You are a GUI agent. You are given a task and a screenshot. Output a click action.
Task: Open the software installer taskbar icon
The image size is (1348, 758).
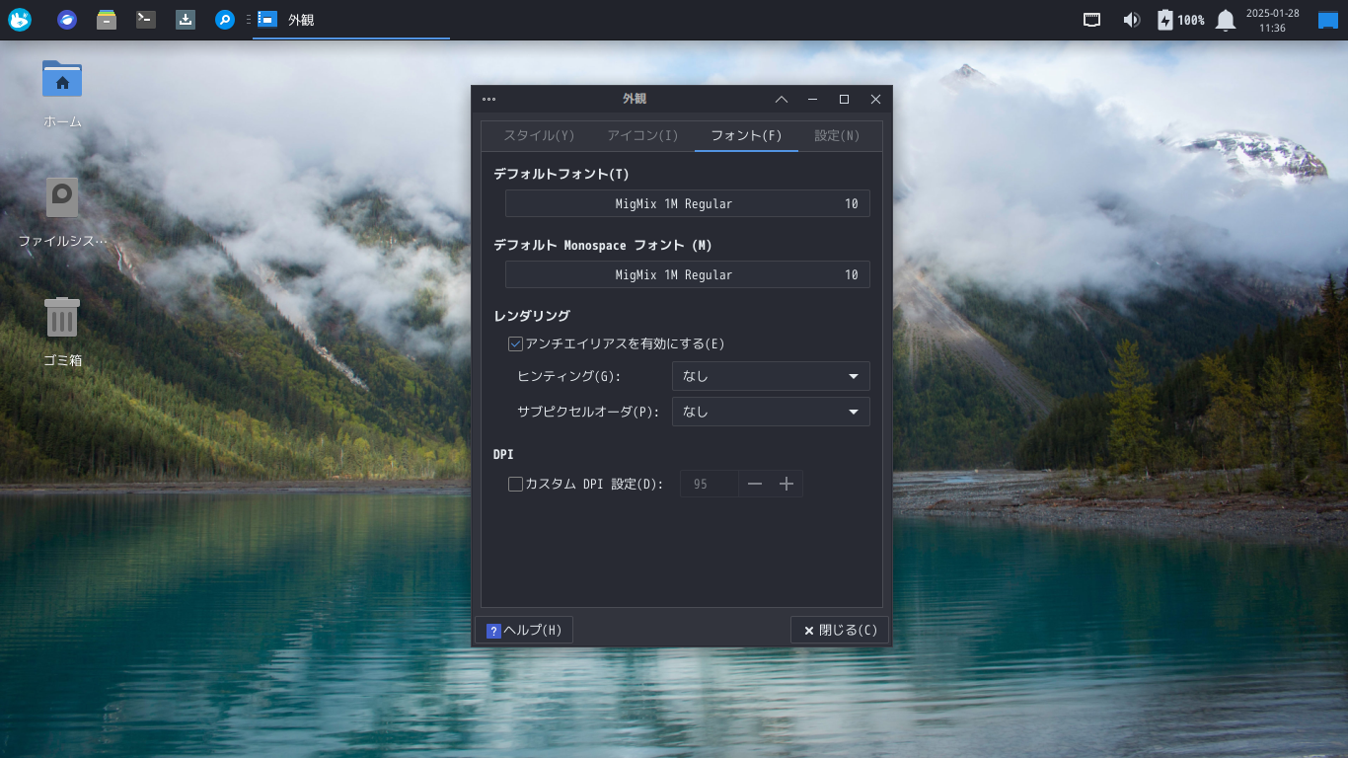pyautogui.click(x=185, y=19)
